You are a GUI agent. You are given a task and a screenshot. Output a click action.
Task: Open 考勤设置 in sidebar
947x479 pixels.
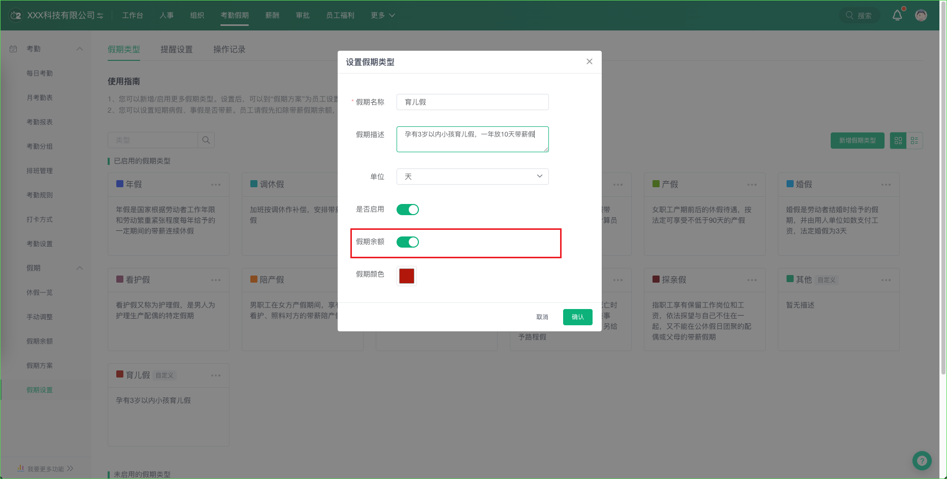tap(40, 244)
